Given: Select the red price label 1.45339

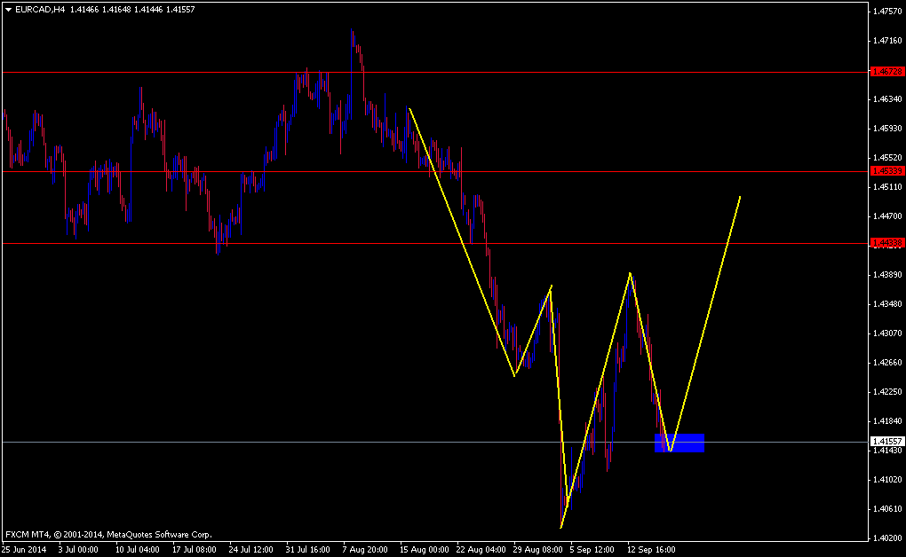Looking at the screenshot, I should (887, 171).
